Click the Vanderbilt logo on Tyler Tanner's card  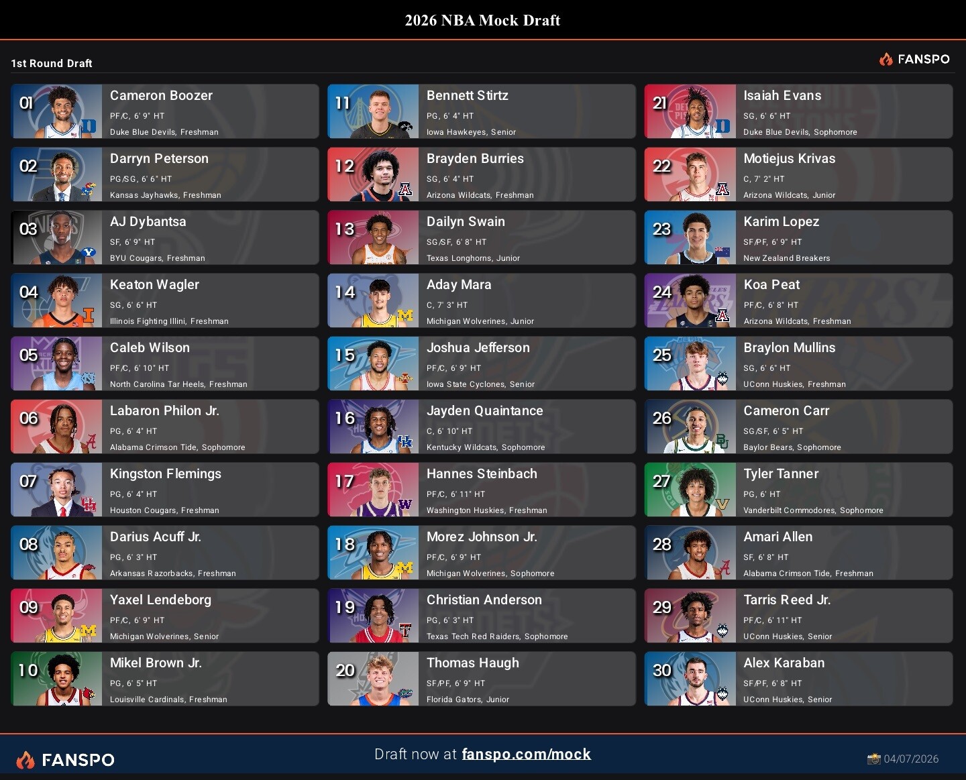coord(722,504)
